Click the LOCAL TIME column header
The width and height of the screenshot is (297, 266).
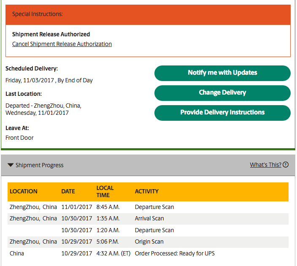(x=105, y=192)
